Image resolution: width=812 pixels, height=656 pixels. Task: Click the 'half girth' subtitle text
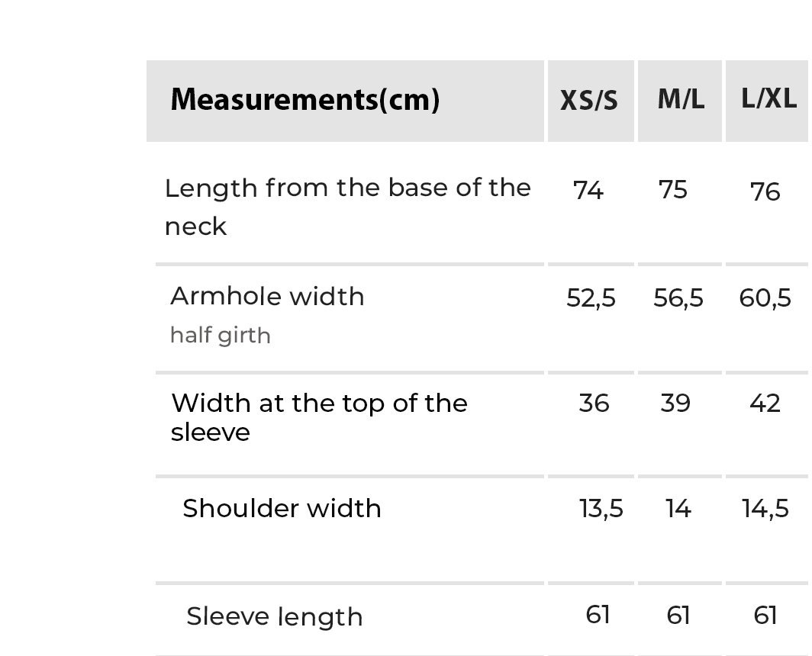coord(221,335)
